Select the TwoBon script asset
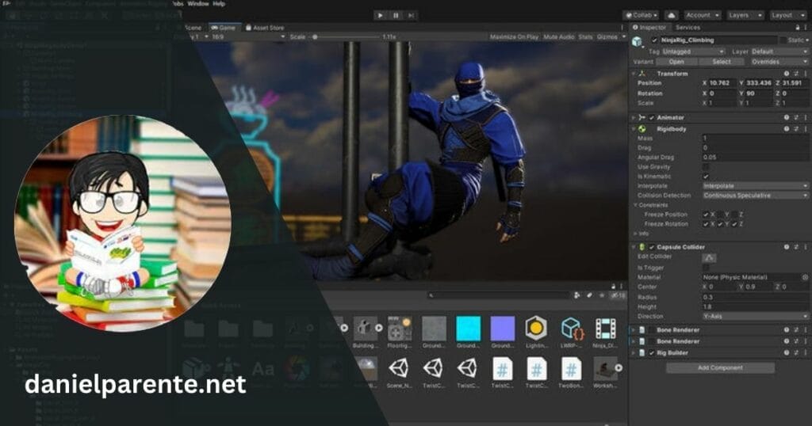The height and width of the screenshot is (426, 812). tap(571, 369)
